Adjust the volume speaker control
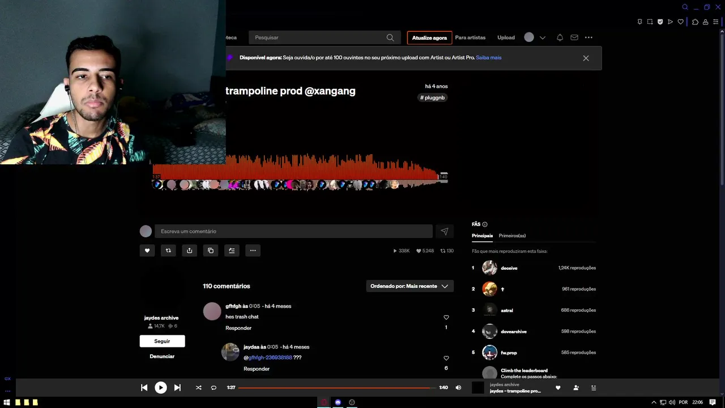Image resolution: width=725 pixels, height=408 pixels. pyautogui.click(x=458, y=388)
